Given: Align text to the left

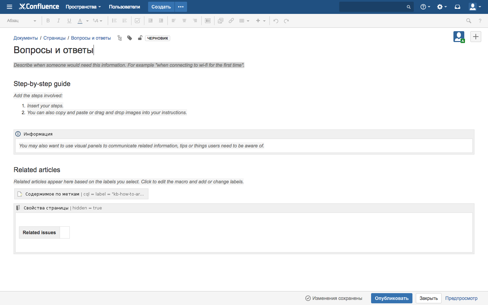Looking at the screenshot, I should pyautogui.click(x=174, y=21).
